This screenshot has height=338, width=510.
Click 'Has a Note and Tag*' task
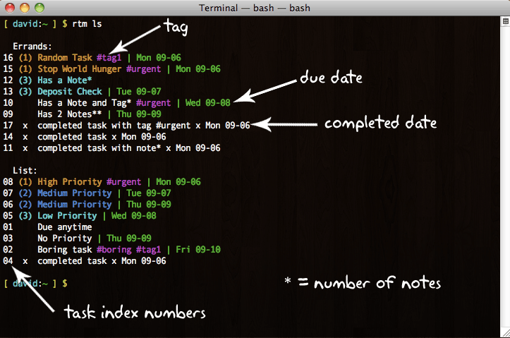(84, 103)
